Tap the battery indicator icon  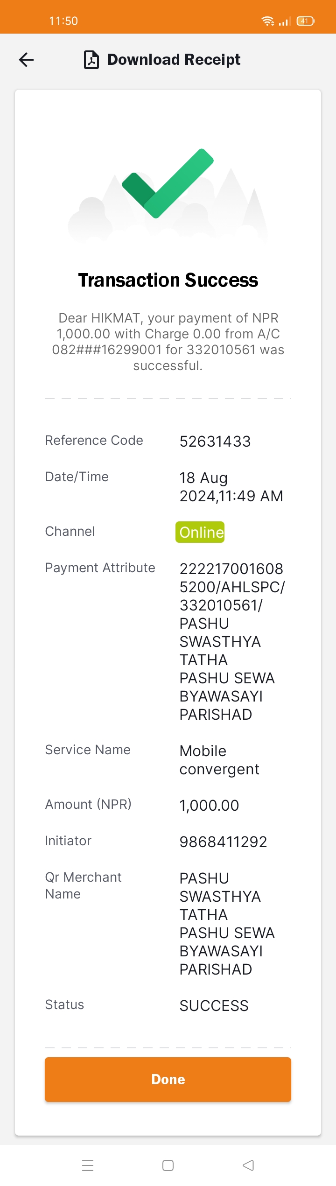click(306, 21)
